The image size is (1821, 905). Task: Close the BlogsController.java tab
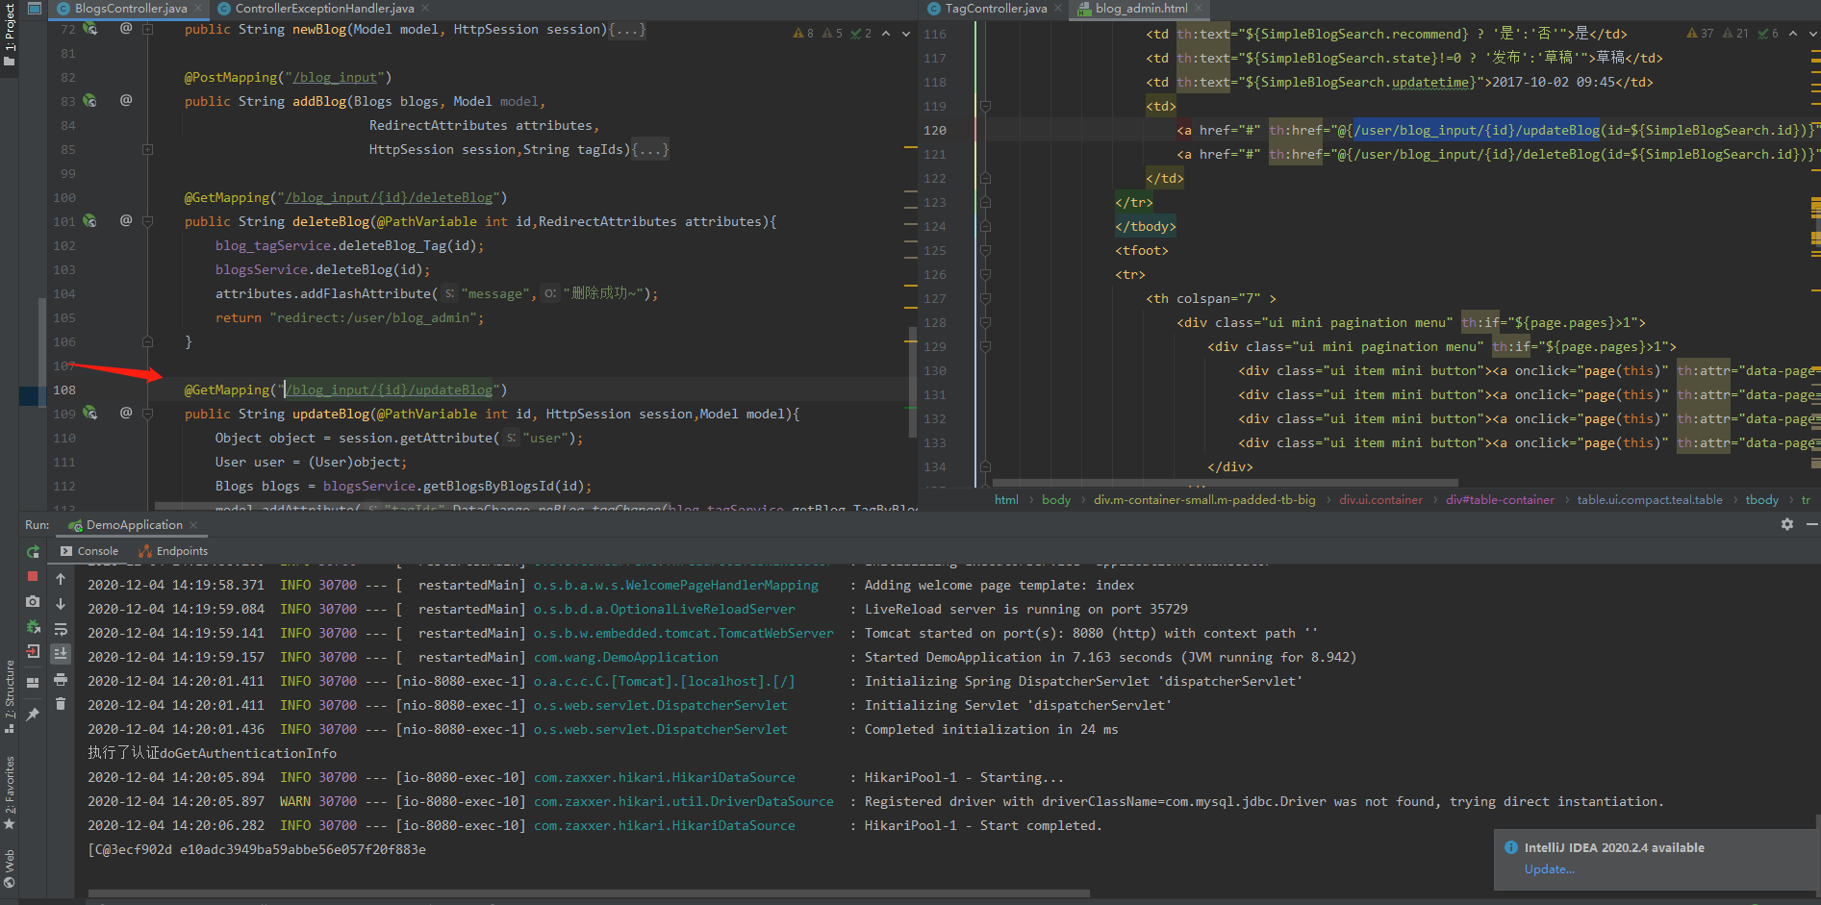click(x=199, y=9)
